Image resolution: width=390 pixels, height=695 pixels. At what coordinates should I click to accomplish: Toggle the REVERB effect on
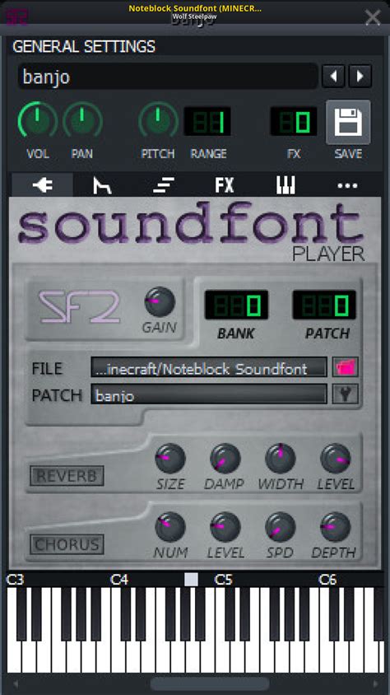67,476
